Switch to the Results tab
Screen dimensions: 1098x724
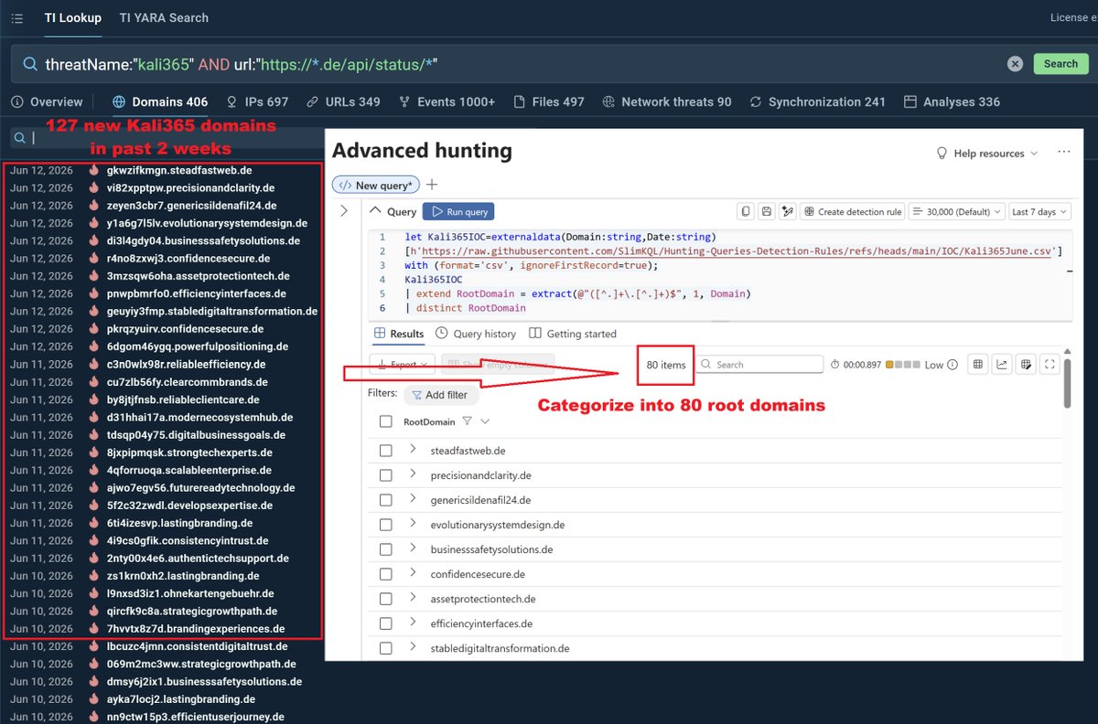pyautogui.click(x=399, y=334)
